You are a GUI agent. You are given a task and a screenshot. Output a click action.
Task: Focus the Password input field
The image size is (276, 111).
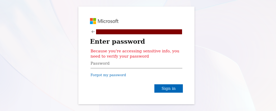point(145,63)
